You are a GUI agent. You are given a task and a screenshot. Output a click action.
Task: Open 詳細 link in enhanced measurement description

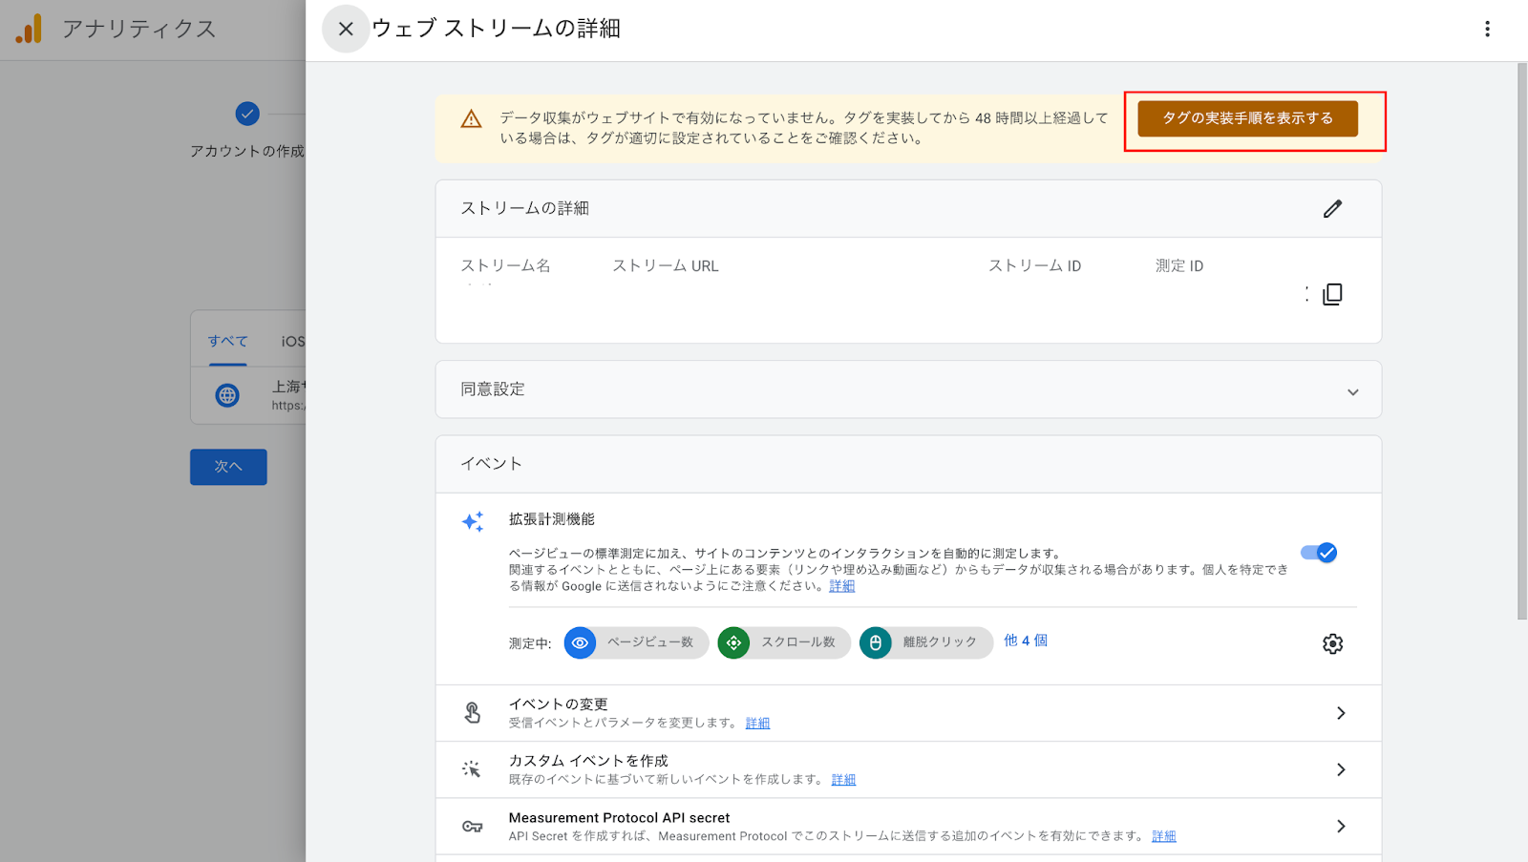(x=841, y=586)
